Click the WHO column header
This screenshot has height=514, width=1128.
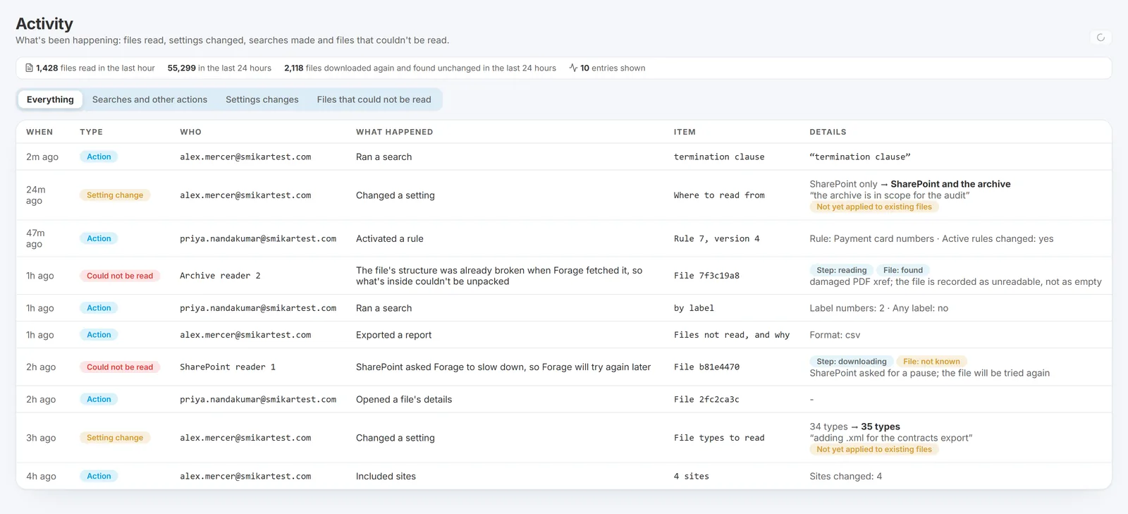point(190,132)
